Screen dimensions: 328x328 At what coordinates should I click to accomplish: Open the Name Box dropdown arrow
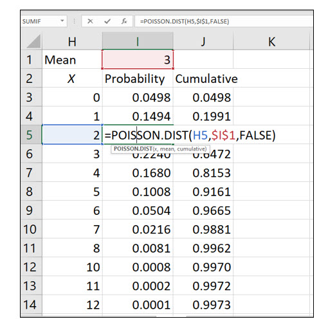coord(62,21)
